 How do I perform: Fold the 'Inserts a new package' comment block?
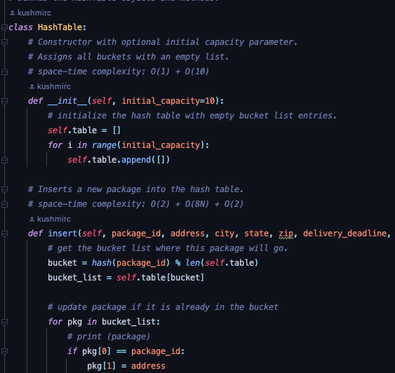point(4,189)
